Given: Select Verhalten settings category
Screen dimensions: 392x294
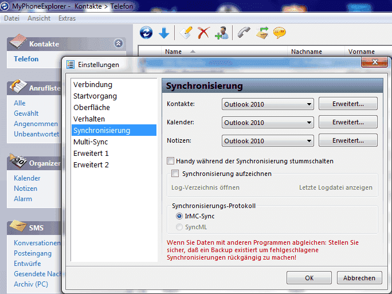Looking at the screenshot, I should (114, 119).
